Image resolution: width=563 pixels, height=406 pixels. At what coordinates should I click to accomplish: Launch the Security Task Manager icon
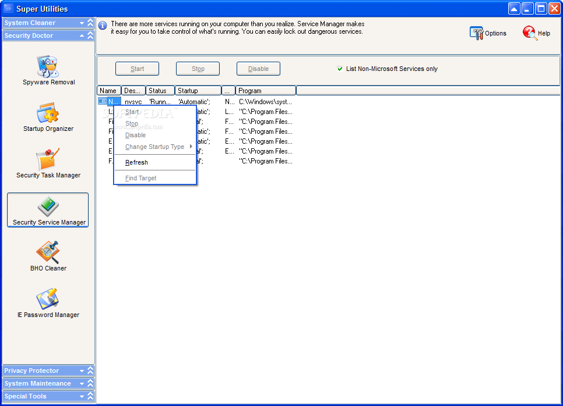(x=47, y=159)
